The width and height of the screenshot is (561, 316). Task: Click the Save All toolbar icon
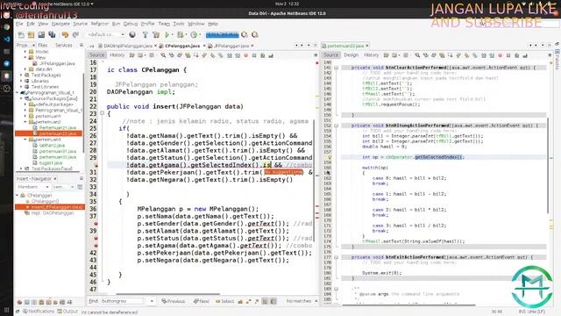53,35
